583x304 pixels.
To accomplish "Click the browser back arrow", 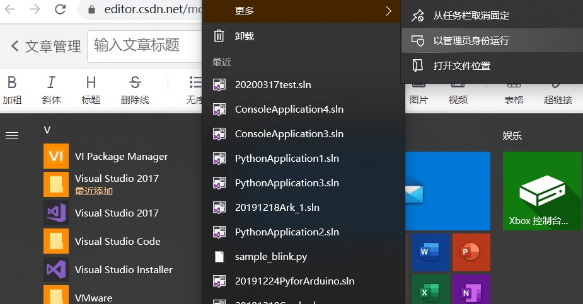I will (x=10, y=9).
